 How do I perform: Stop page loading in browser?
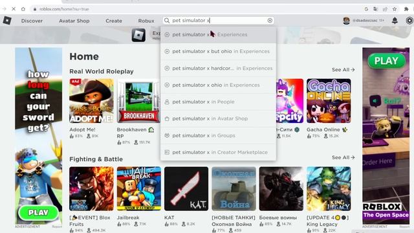(x=14, y=8)
